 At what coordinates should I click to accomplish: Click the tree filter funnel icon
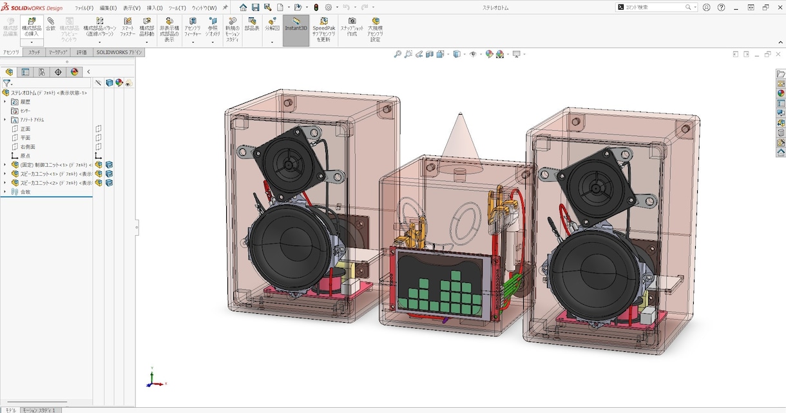tap(6, 83)
